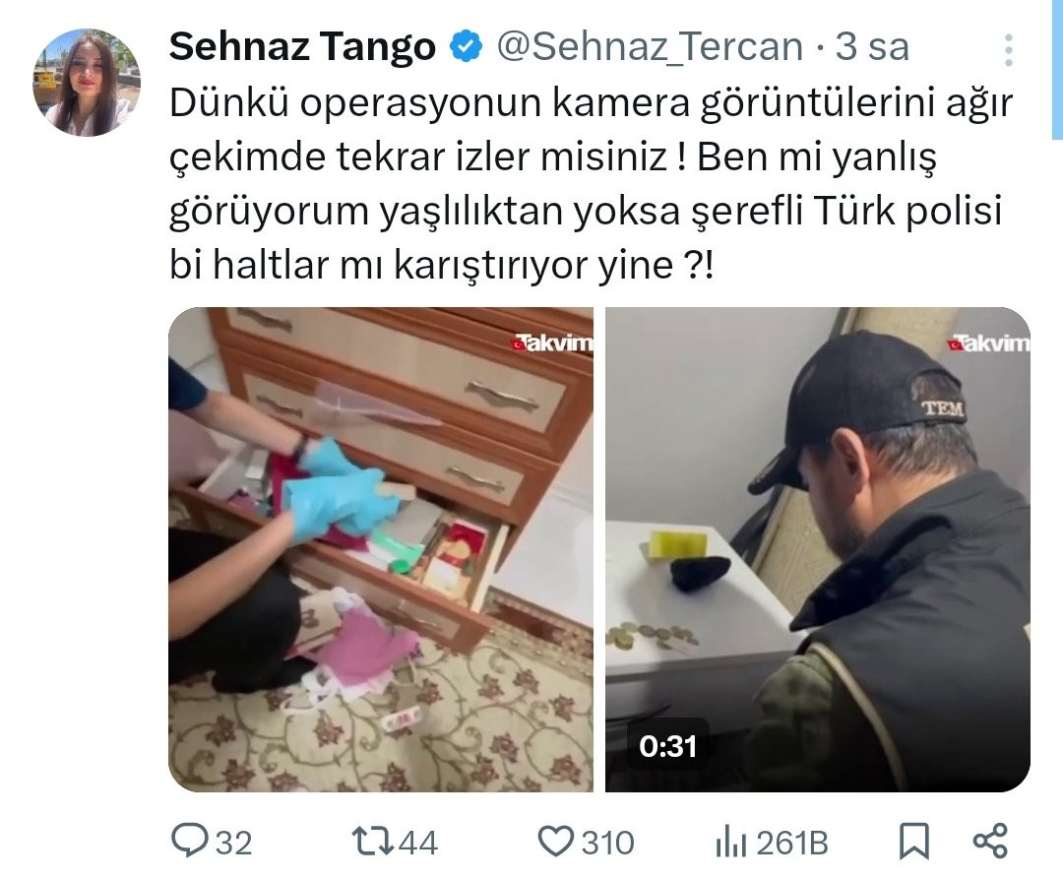
Task: Click the 0:31 video duration badge
Action: pyautogui.click(x=667, y=746)
